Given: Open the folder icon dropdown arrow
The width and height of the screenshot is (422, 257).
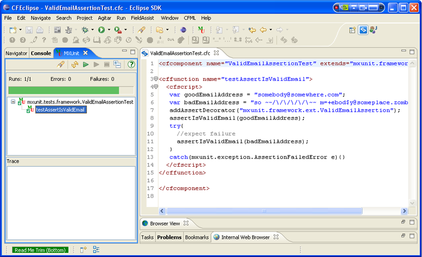Looking at the screenshot, I should pyautogui.click(x=167, y=30).
